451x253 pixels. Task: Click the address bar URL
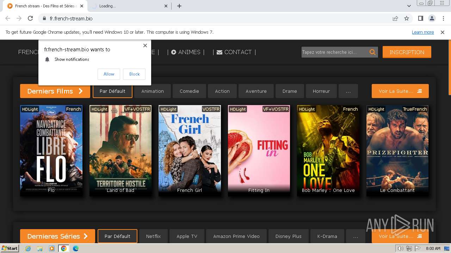click(71, 18)
